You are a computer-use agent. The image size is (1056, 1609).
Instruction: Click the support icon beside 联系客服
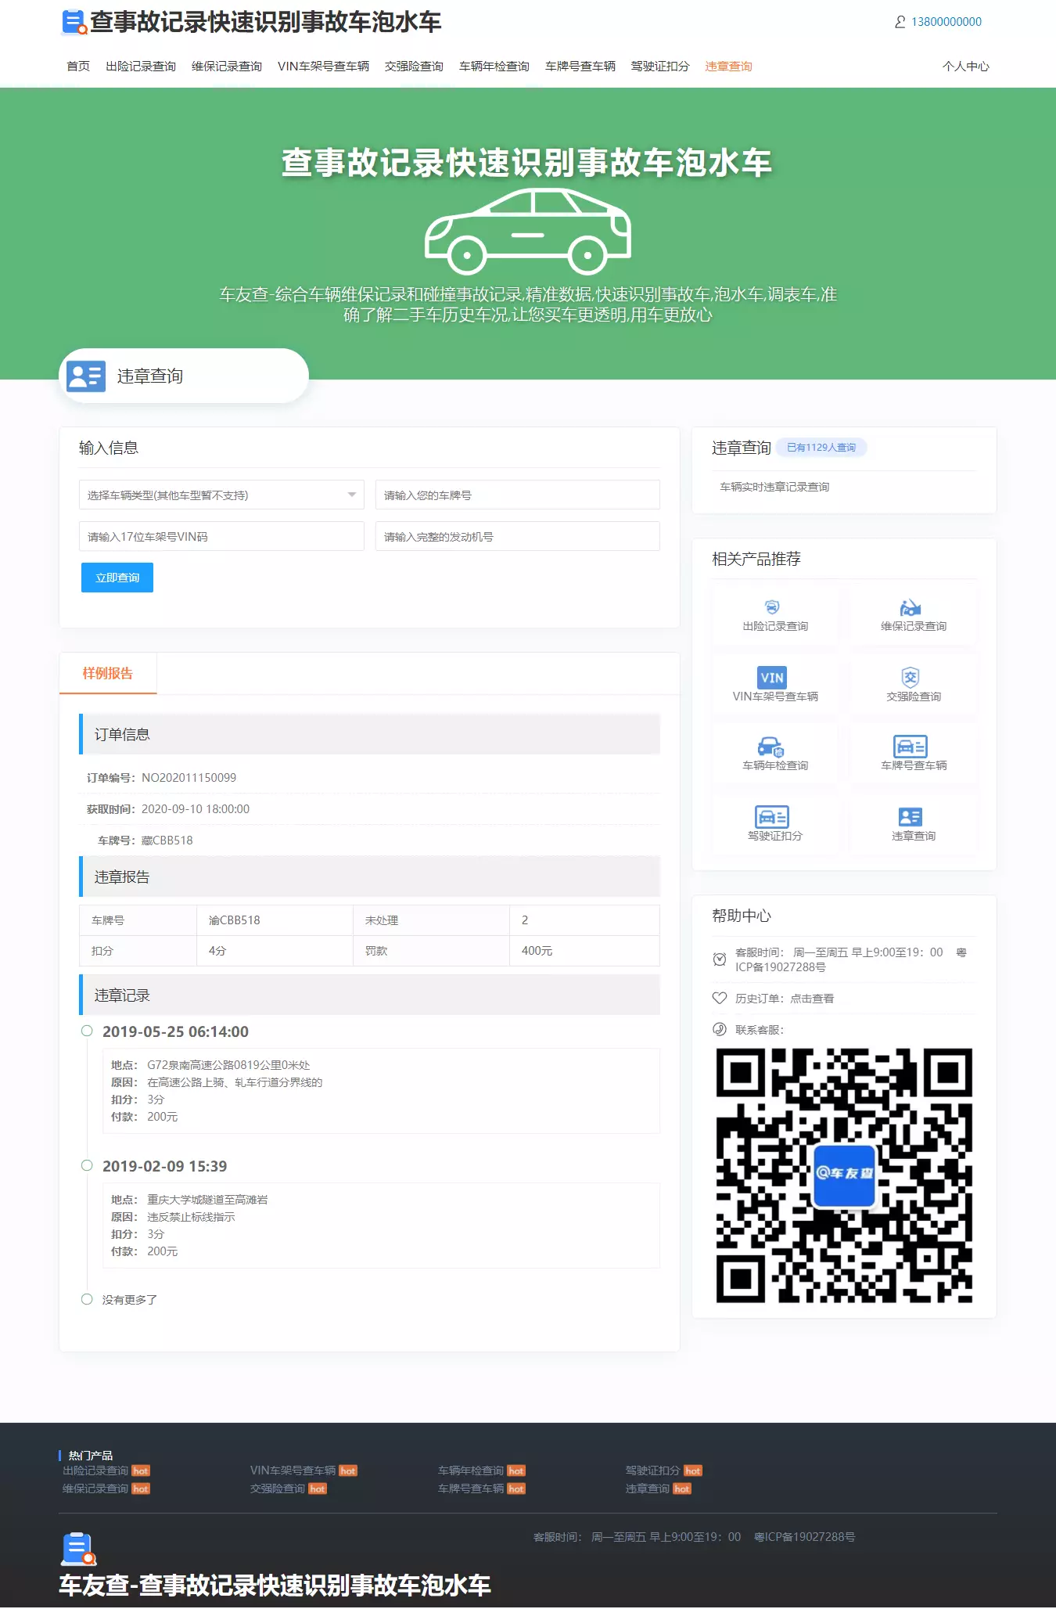pyautogui.click(x=720, y=1029)
